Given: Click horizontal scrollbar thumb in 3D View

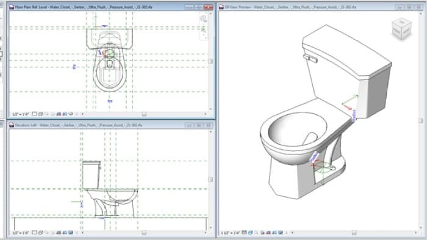Looking at the screenshot, I should (354, 233).
